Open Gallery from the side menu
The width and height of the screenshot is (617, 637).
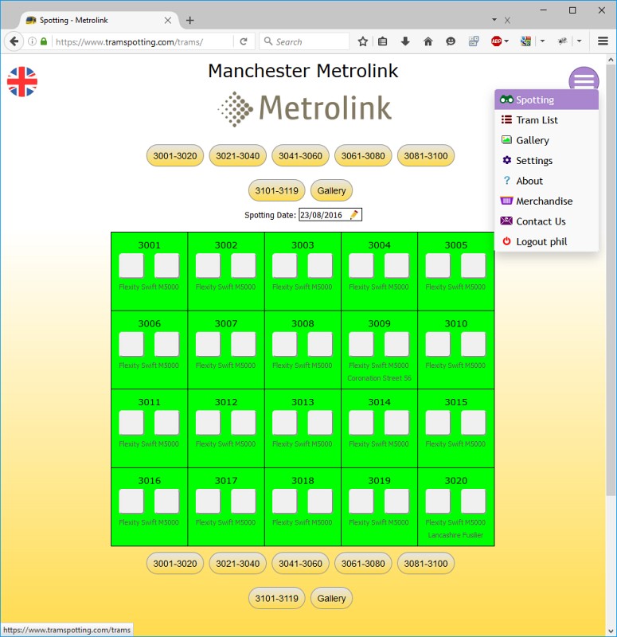(546, 140)
